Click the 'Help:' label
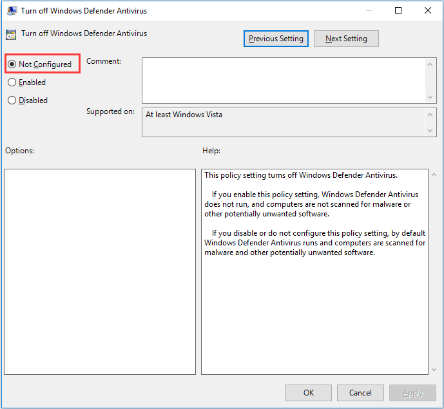The width and height of the screenshot is (444, 409). 211,151
